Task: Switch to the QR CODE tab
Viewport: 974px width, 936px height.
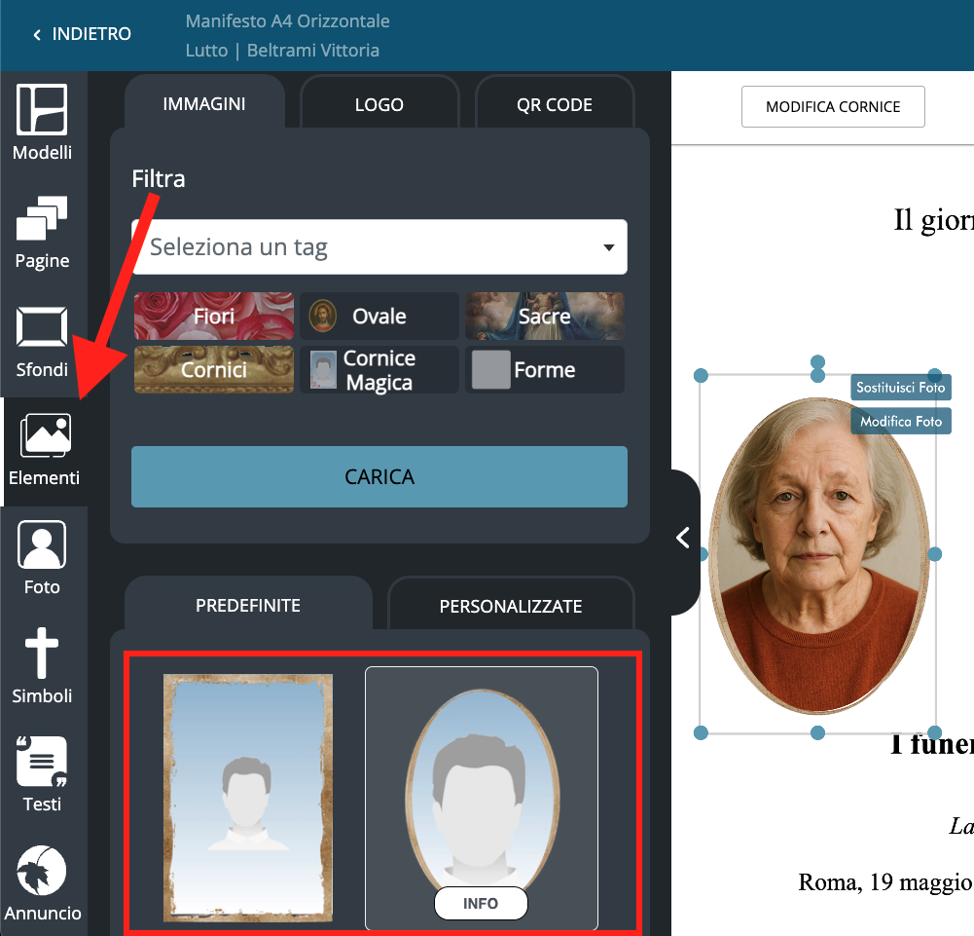Action: click(554, 105)
